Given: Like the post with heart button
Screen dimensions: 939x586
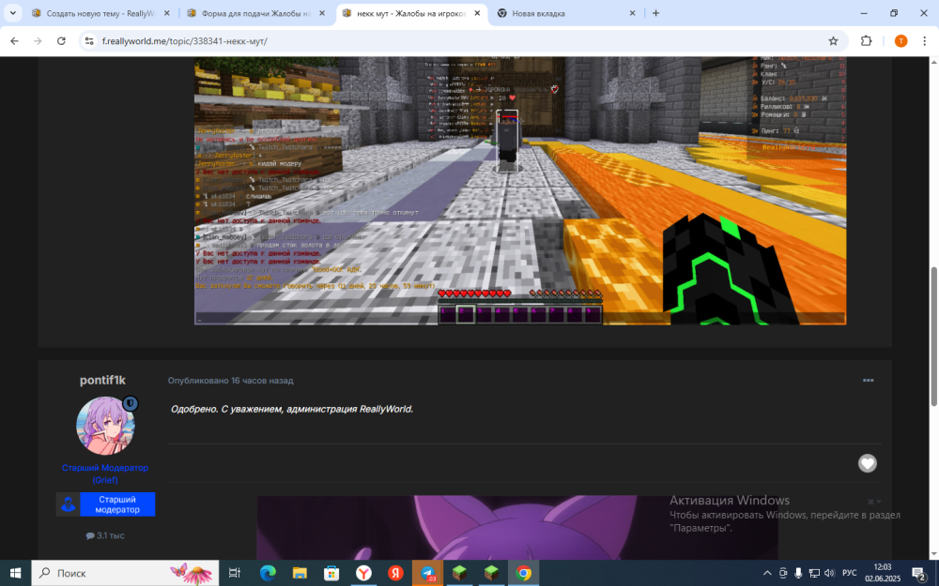Looking at the screenshot, I should pyautogui.click(x=867, y=463).
